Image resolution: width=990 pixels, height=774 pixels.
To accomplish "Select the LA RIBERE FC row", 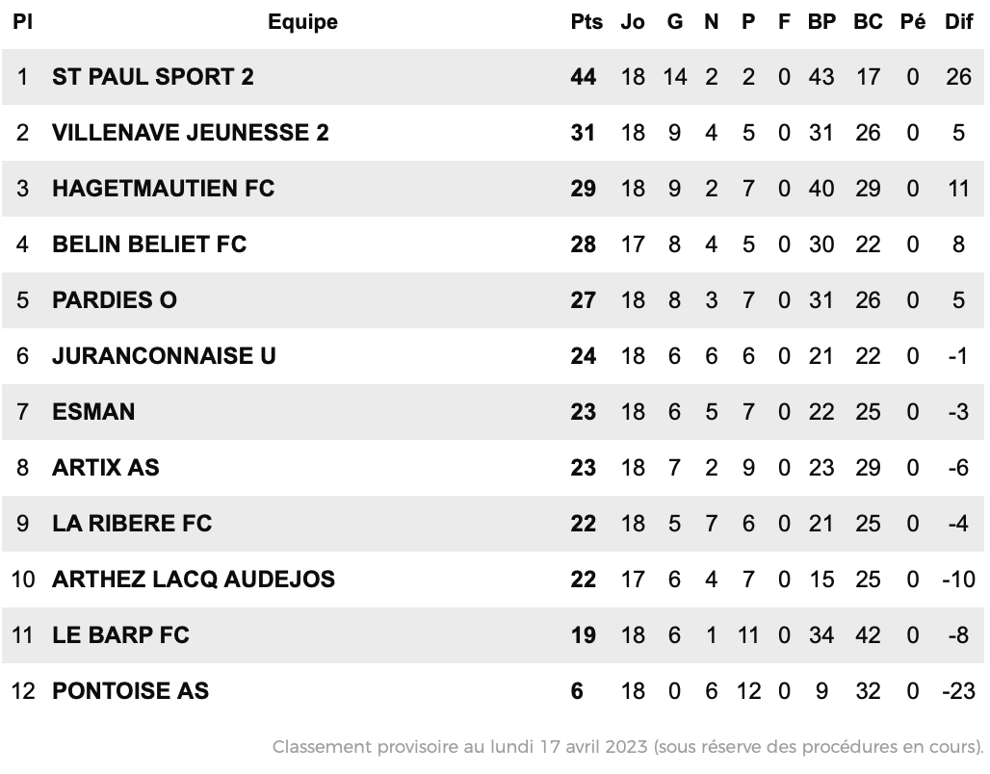I will 492,524.
